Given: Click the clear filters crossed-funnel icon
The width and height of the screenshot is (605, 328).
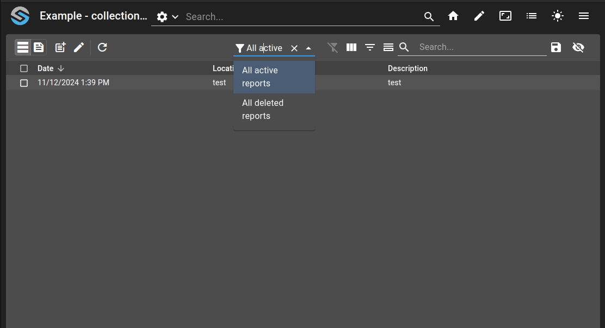Looking at the screenshot, I should click(332, 47).
